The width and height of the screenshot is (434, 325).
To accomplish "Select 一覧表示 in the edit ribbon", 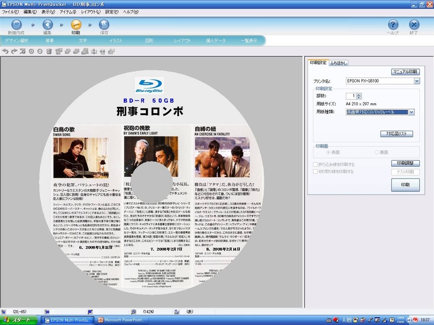I will click(x=249, y=41).
